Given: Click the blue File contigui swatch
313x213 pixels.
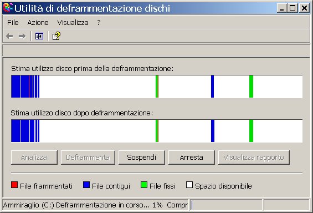Looking at the screenshot, I should point(86,185).
